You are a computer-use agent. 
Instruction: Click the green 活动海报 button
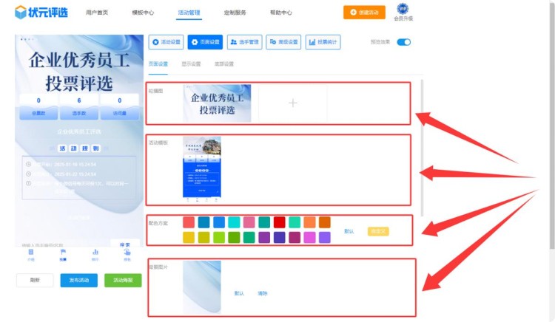coord(123,281)
